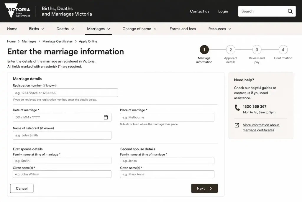Open the date of marriage calendar picker

pyautogui.click(x=106, y=117)
